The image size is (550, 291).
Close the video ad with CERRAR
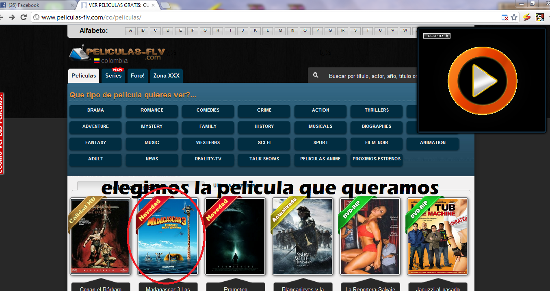click(x=437, y=36)
